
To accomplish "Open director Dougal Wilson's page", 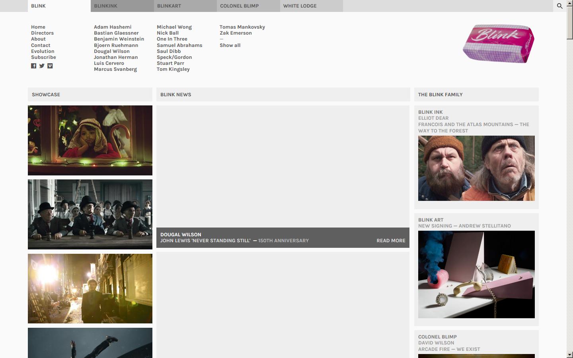I will (x=112, y=51).
